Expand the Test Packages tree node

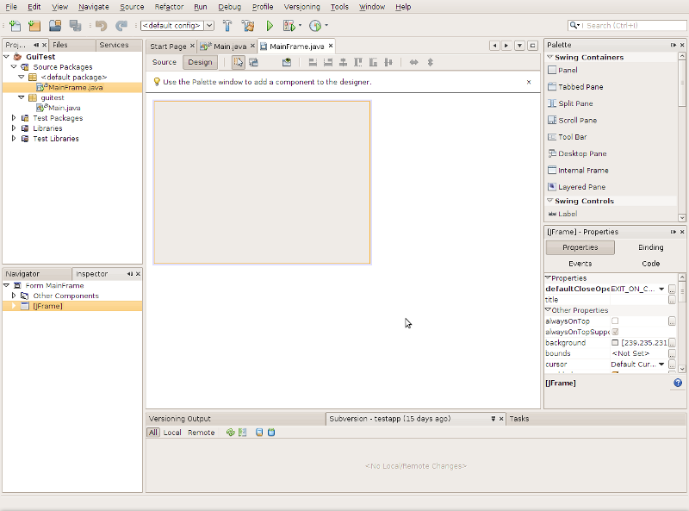[x=14, y=118]
